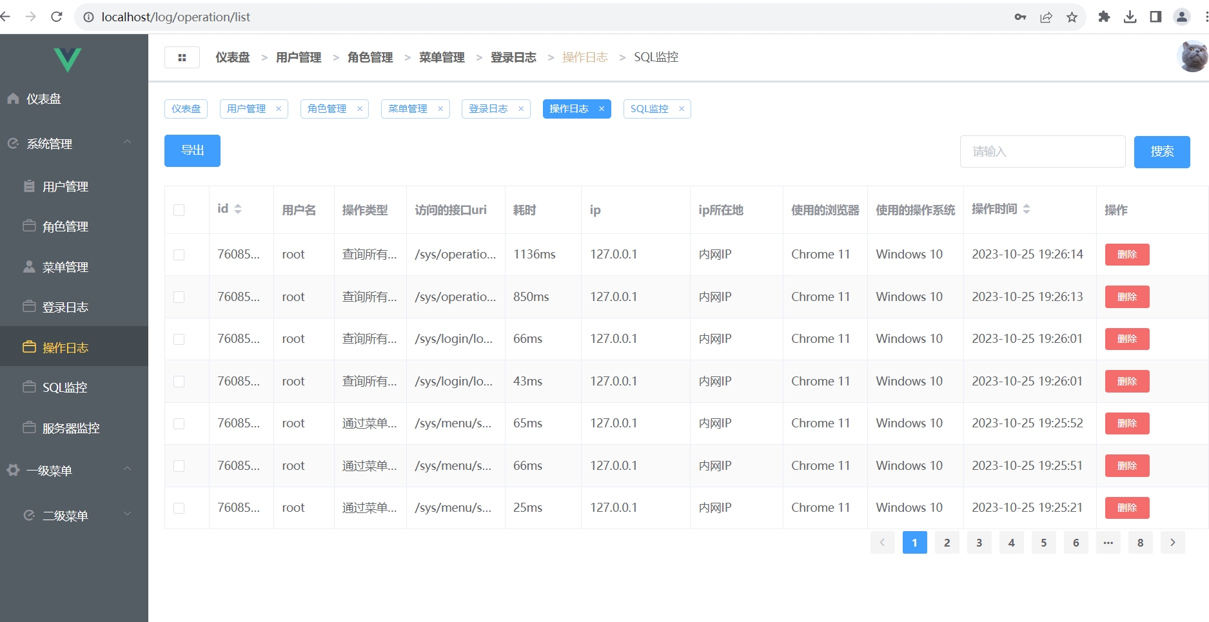Screen dimensions: 1209x622
Task: Go to page 2
Action: coord(947,543)
